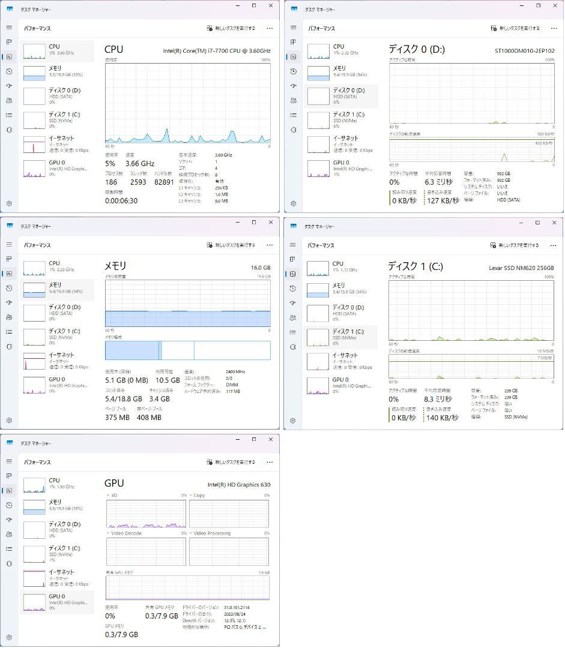Open the more options (…) menu in the CPU window

(269, 28)
